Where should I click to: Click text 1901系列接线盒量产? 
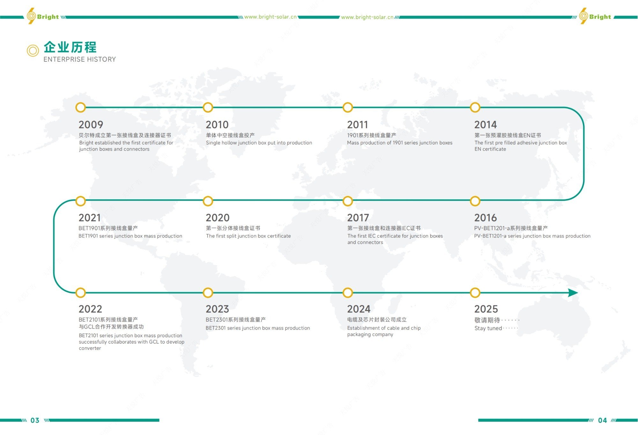[372, 135]
